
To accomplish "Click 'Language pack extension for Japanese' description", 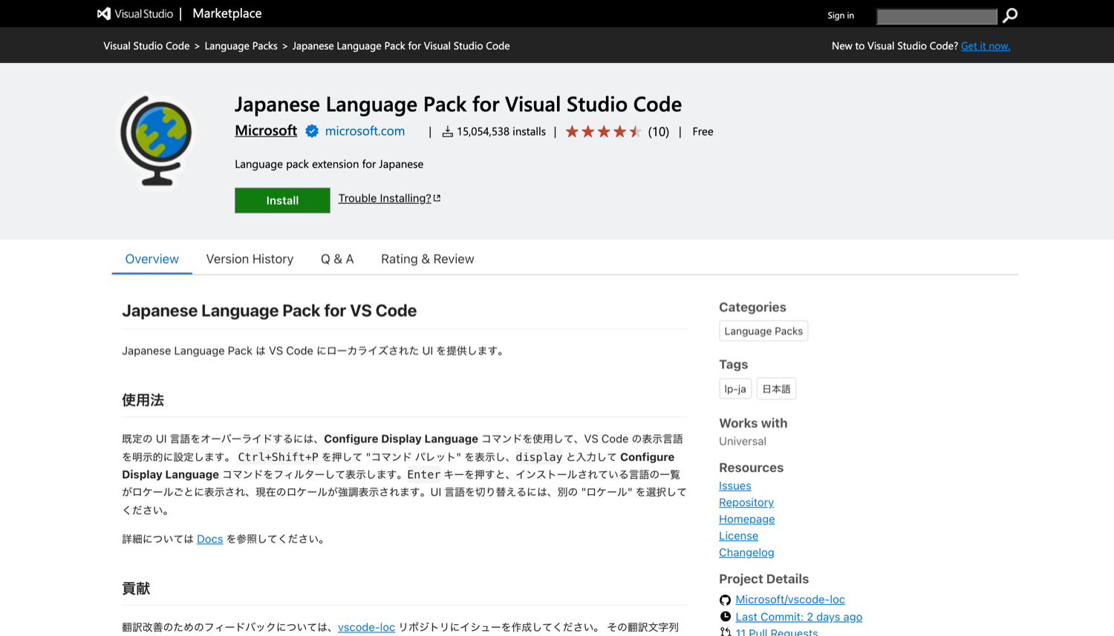I will click(x=329, y=164).
